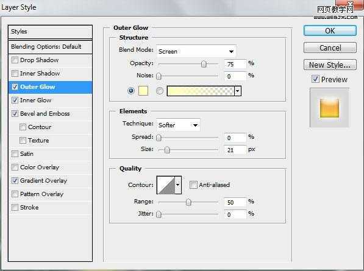Click the Range slider handle
Viewport: 364px width, 271px height.
point(188,202)
